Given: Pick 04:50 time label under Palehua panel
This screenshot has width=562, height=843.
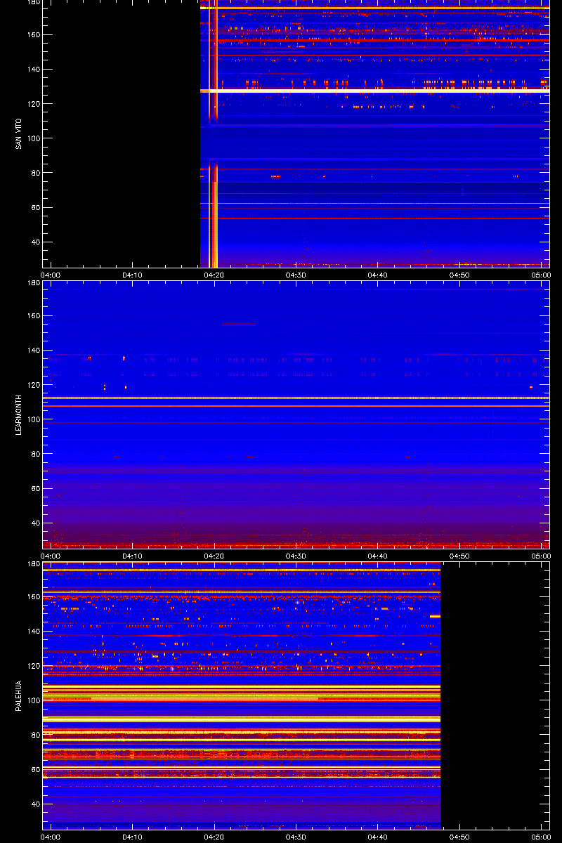Looking at the screenshot, I should (x=459, y=837).
